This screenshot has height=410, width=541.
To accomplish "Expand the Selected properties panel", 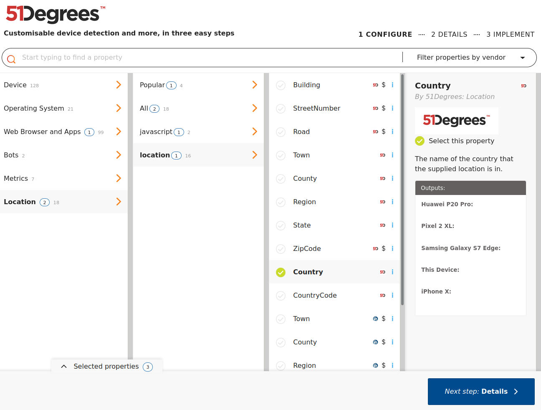I will pos(106,366).
